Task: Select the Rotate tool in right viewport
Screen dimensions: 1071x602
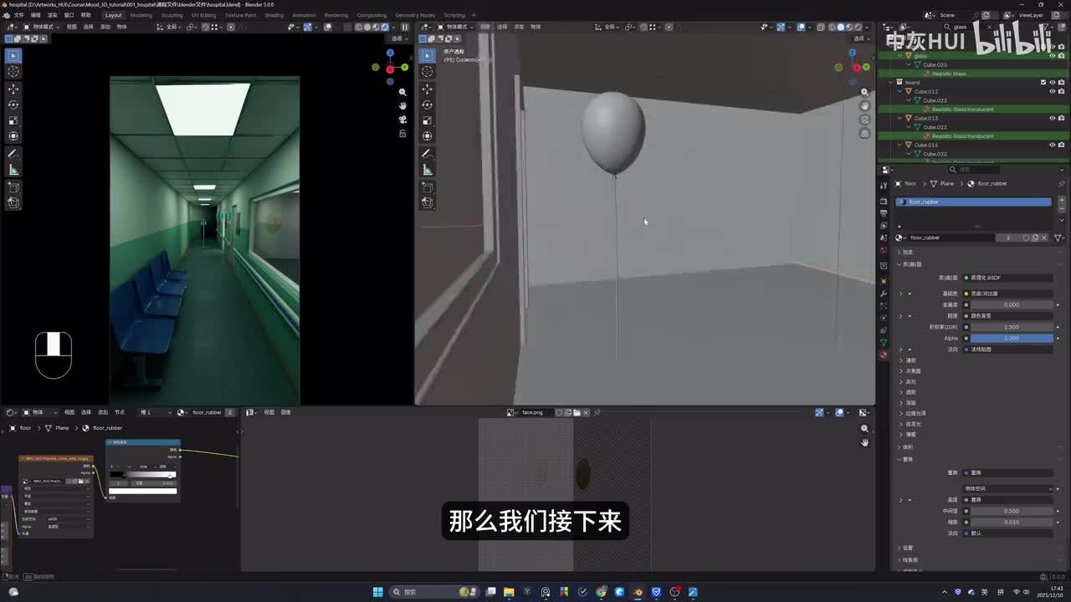Action: [428, 105]
